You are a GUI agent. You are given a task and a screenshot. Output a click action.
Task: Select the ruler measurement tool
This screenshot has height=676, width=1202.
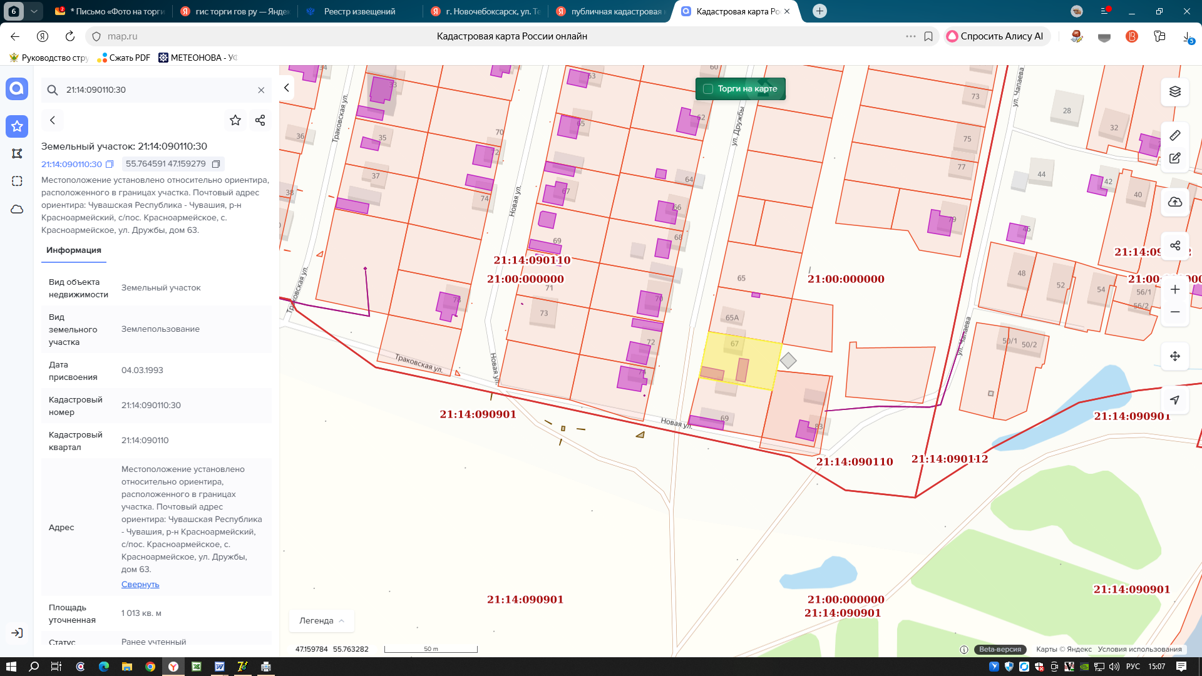coord(1174,135)
